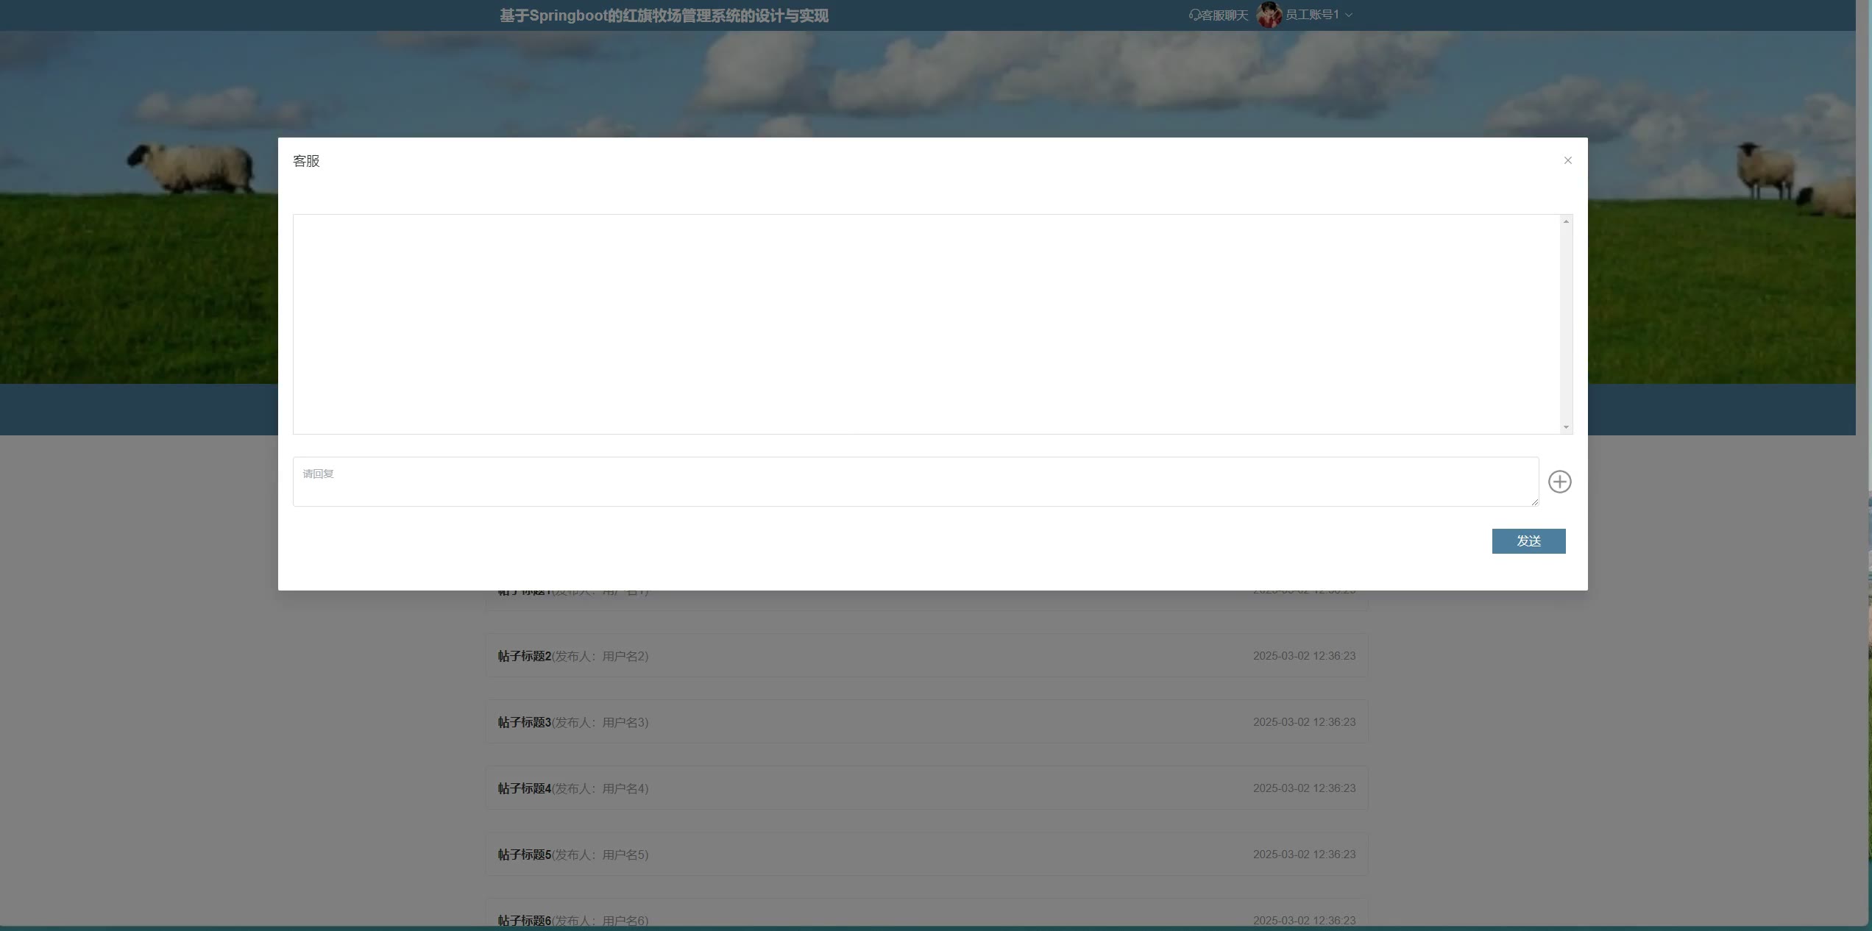The height and width of the screenshot is (931, 1872).
Task: Open the post 帖子标题3
Action: click(x=525, y=722)
